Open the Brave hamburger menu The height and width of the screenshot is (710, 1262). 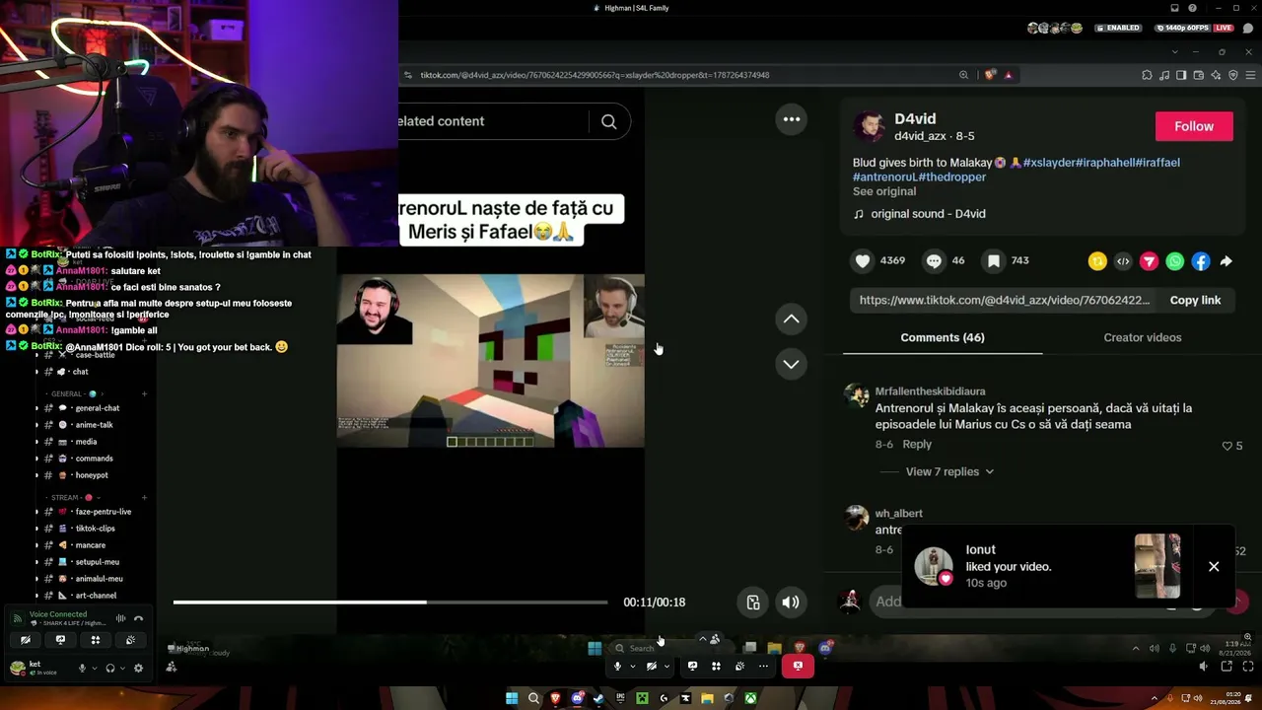pos(1248,75)
